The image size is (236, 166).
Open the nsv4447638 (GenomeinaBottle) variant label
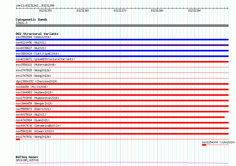[x=38, y=126]
